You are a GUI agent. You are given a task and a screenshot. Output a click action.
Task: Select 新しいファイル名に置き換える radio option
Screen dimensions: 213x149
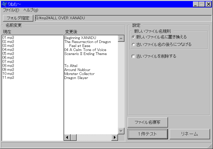pyautogui.click(x=159, y=37)
